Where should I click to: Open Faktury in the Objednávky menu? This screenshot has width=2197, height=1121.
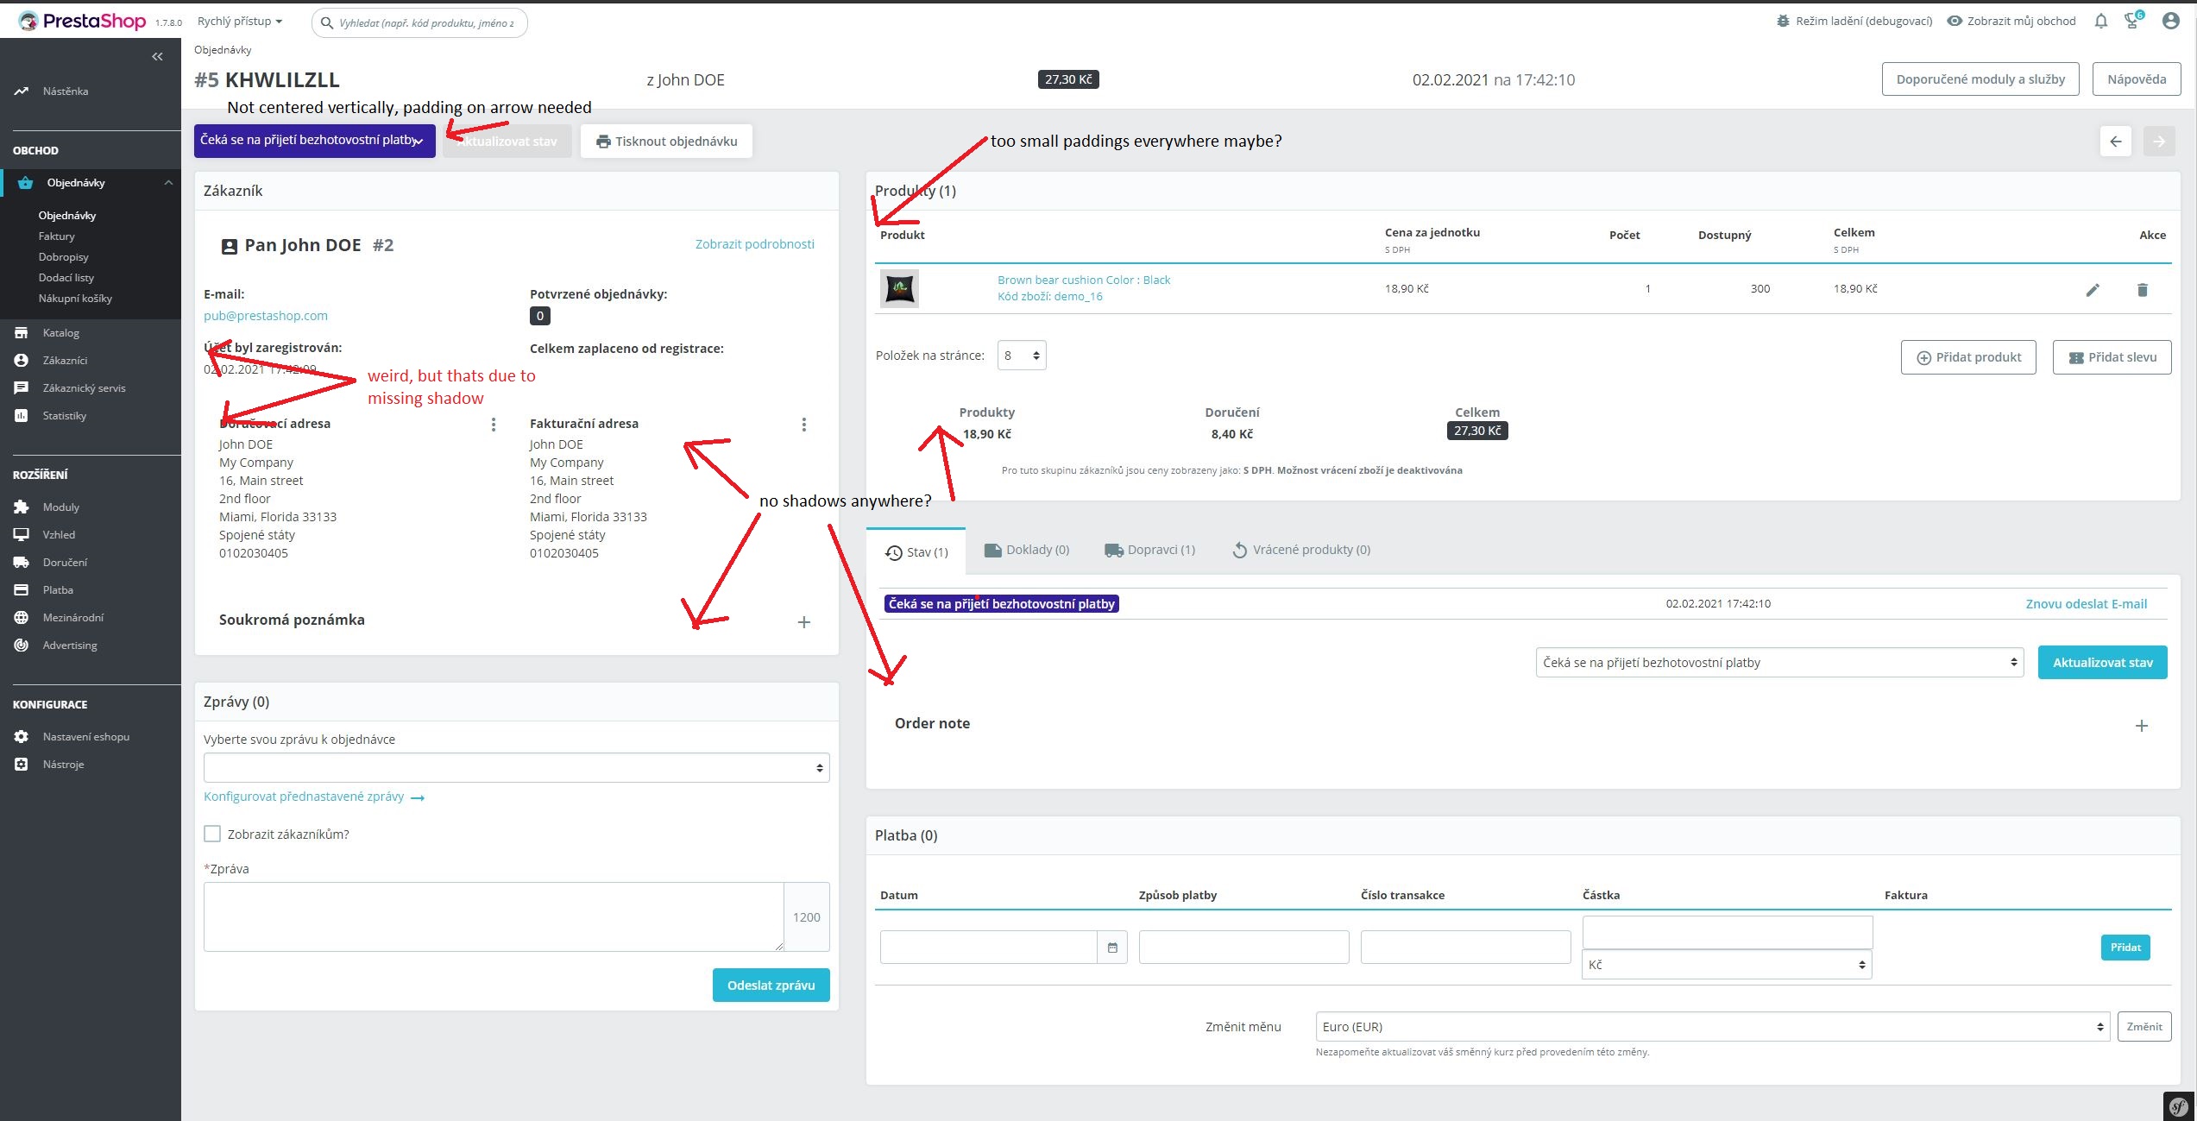[57, 236]
